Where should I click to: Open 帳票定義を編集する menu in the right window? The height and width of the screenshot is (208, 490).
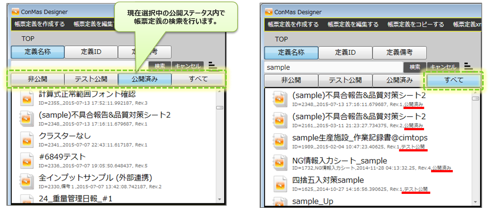(x=353, y=25)
